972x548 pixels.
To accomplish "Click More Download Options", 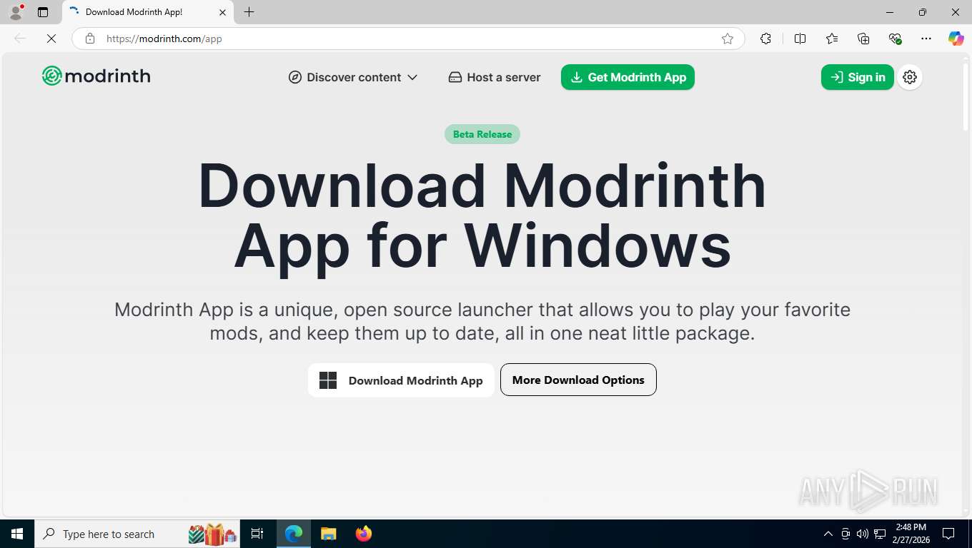I will (x=578, y=380).
